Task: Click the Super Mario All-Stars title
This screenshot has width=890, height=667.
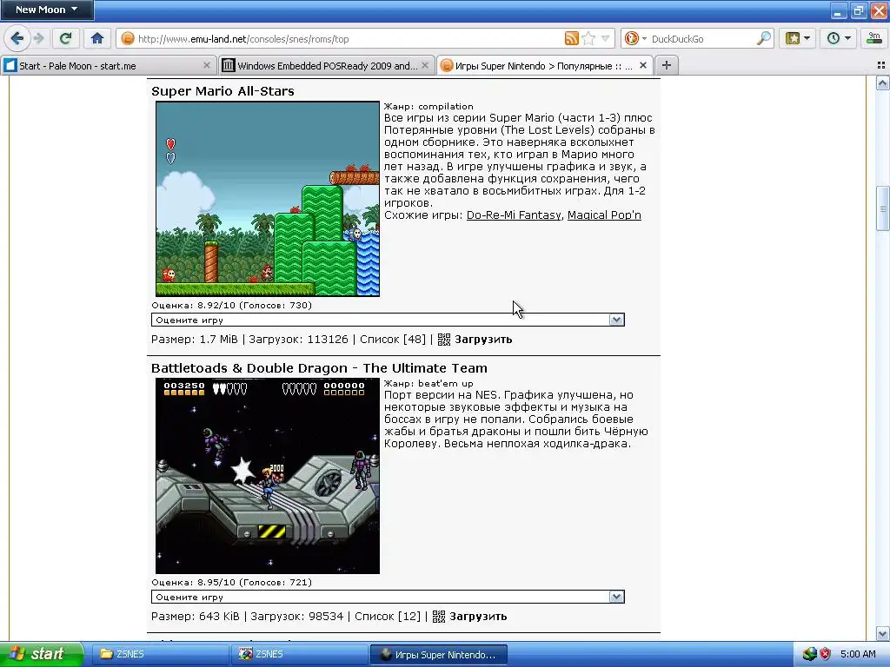Action: point(222,91)
